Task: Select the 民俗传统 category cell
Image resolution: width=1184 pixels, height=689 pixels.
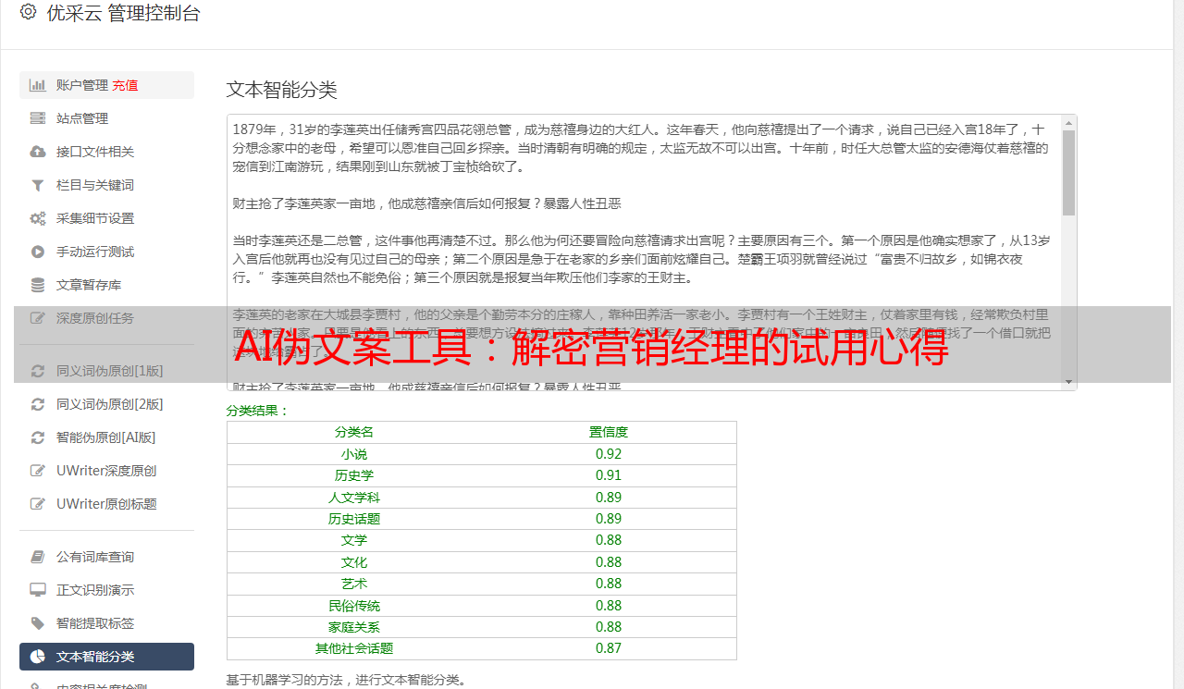Action: (354, 606)
